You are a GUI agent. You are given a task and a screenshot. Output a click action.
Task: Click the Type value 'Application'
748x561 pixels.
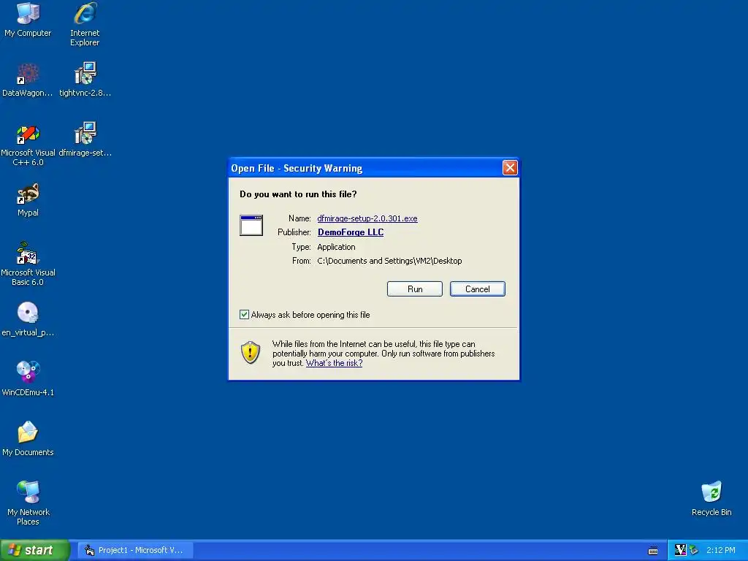coord(336,247)
